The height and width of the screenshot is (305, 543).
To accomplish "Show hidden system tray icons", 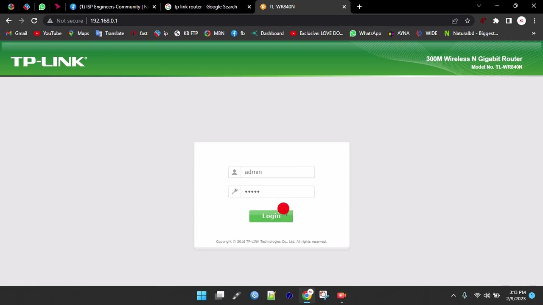I will pos(453,296).
